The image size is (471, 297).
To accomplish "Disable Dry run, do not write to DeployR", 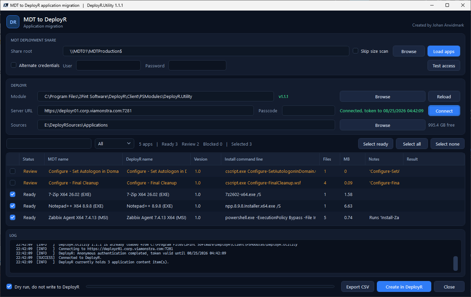I will click(9, 287).
